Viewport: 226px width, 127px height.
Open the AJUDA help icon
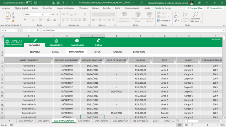pyautogui.click(x=98, y=41)
